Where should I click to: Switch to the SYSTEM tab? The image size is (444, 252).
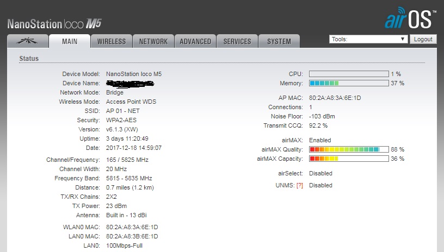click(x=279, y=41)
